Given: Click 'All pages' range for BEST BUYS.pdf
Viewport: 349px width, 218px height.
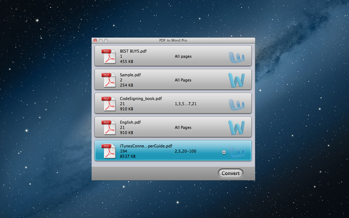Looking at the screenshot, I should click(183, 57).
